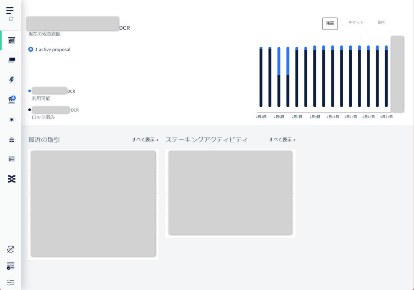
Task: Open the Privacy incognito icon in sidebar
Action: [x=12, y=140]
